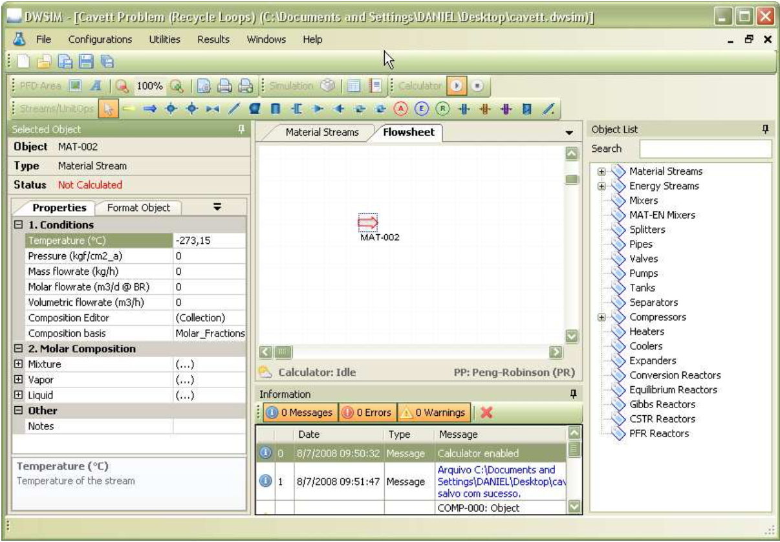This screenshot has height=542, width=780.
Task: Toggle the Calculator play button
Action: pyautogui.click(x=456, y=85)
